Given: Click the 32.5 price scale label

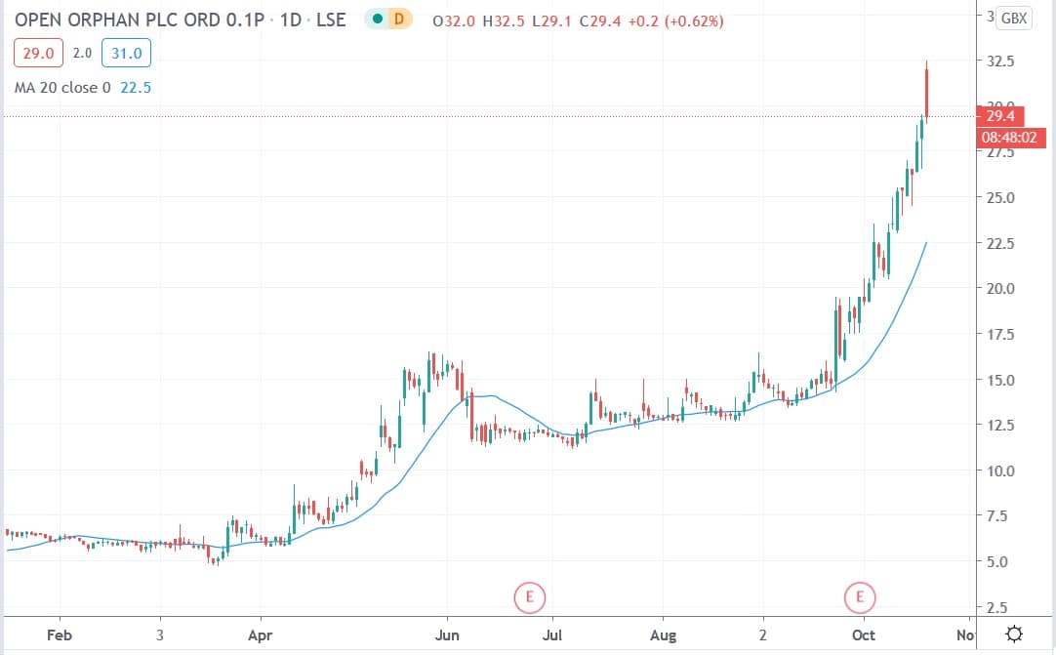Looking at the screenshot, I should coord(1000,61).
